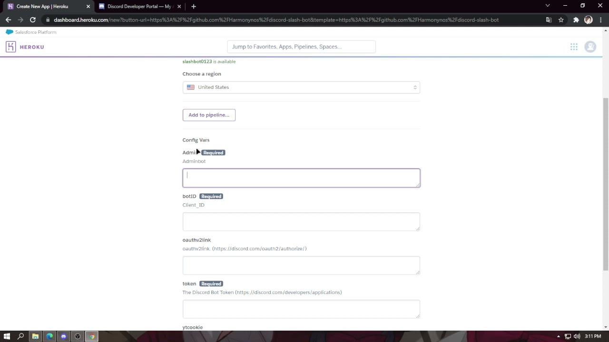This screenshot has width=609, height=342.
Task: Open a new browser tab with the plus button
Action: 193,6
